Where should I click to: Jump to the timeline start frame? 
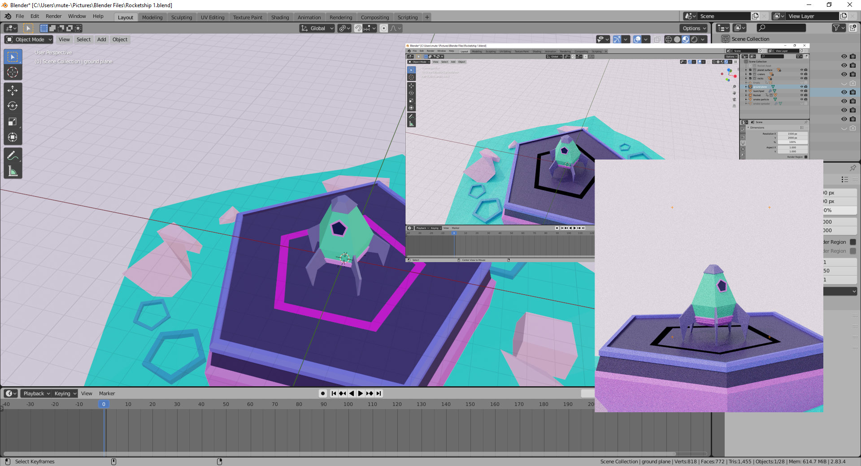coord(334,393)
